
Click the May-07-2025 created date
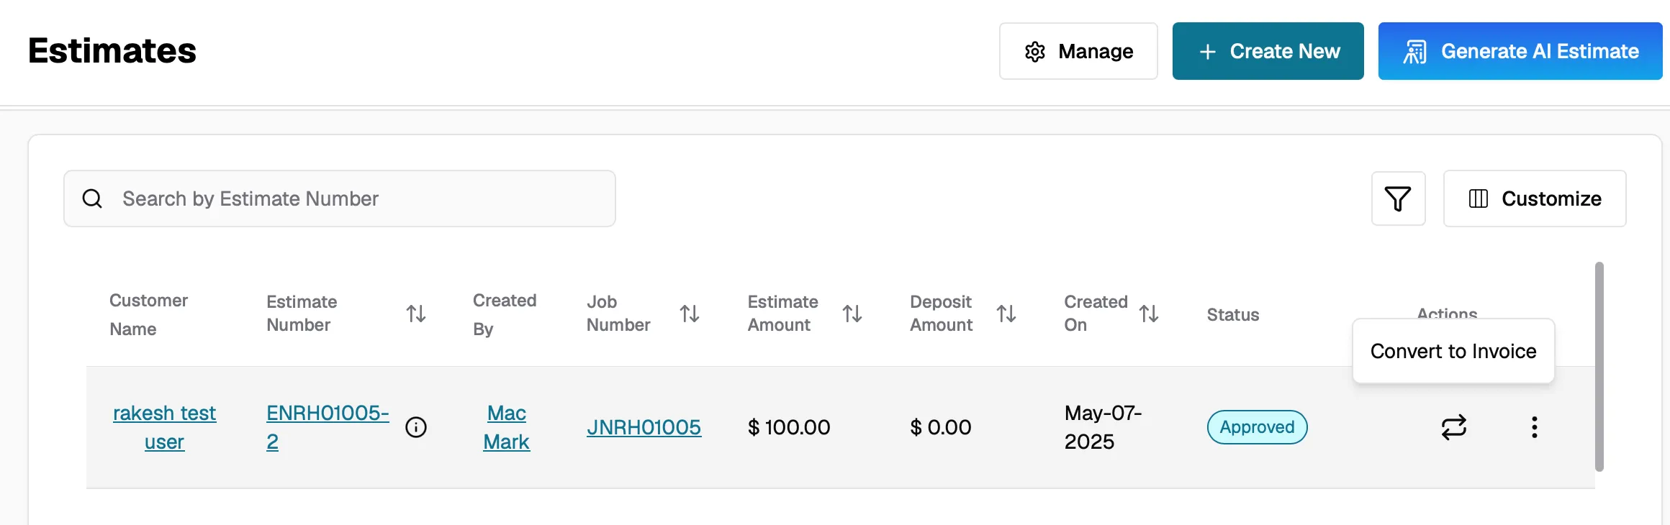[1103, 427]
